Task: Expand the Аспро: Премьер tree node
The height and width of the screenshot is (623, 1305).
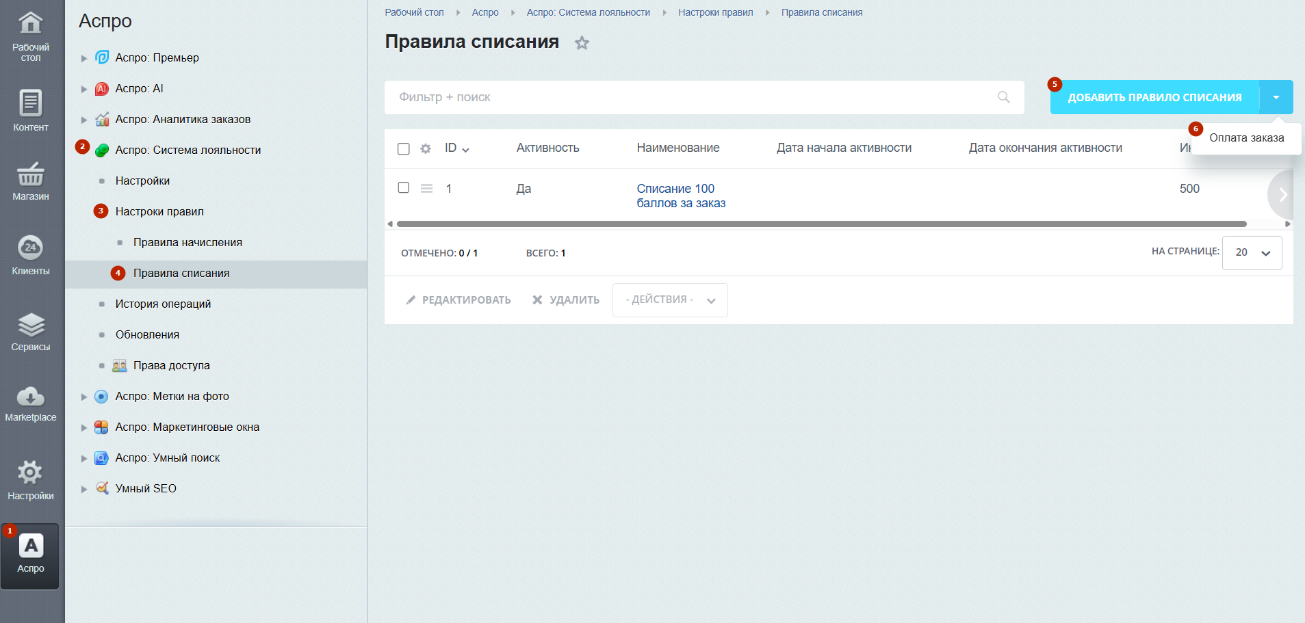Action: tap(84, 58)
